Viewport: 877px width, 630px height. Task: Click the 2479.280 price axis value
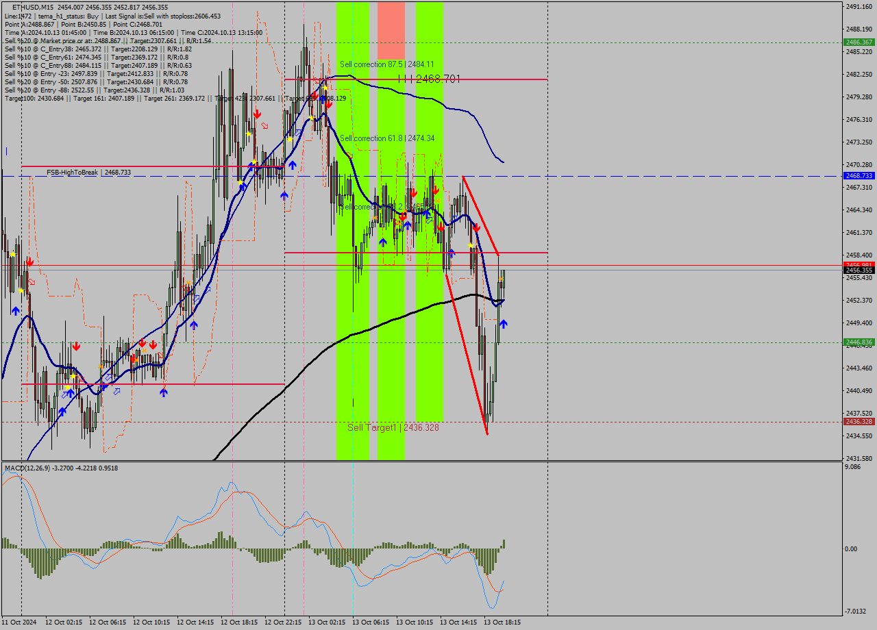pyautogui.click(x=859, y=97)
